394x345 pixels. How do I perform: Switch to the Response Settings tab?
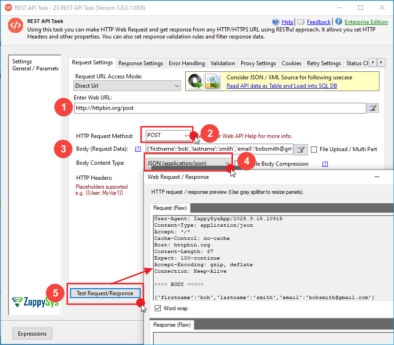coord(141,63)
